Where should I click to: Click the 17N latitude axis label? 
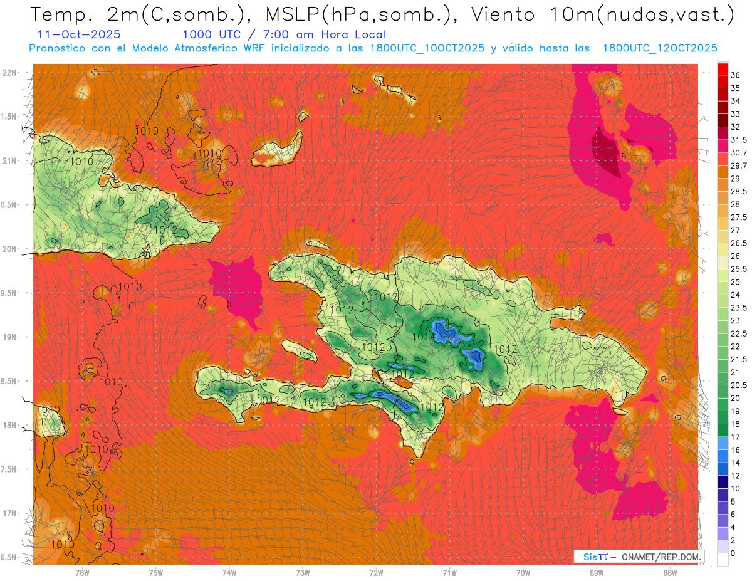click(11, 514)
